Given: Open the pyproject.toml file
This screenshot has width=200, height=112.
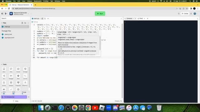Looking at the screenshot, I should 9,38.
